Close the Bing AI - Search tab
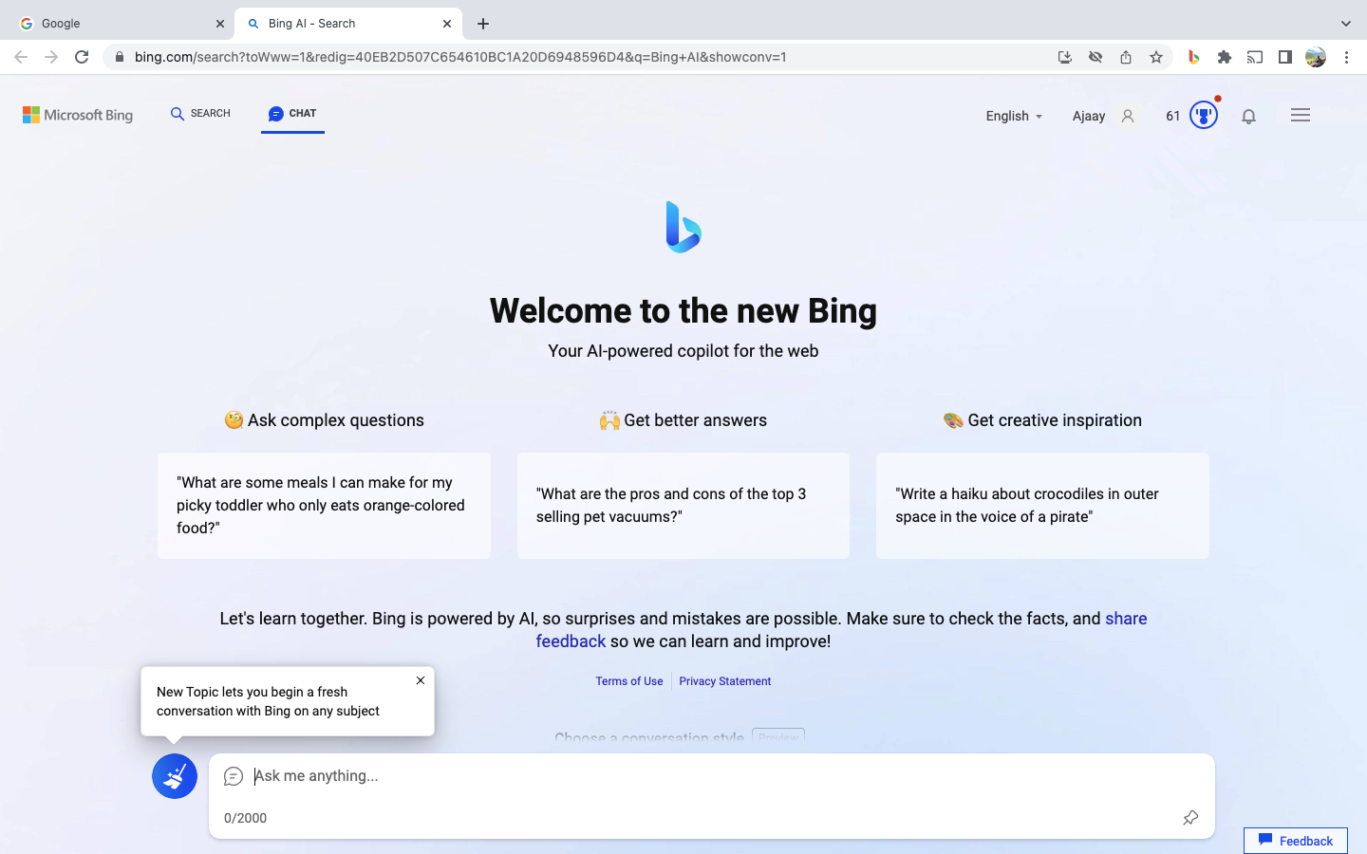The image size is (1367, 854). point(447,24)
